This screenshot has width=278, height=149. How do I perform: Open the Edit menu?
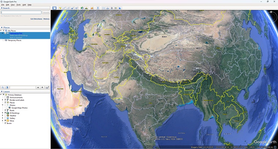point(7,5)
